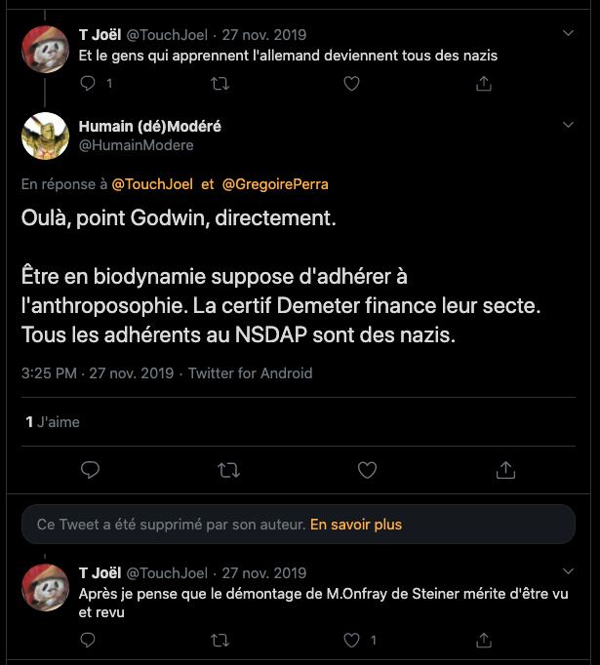Like the tweet about learning German
Viewport: 600px width, 665px height.
(352, 84)
